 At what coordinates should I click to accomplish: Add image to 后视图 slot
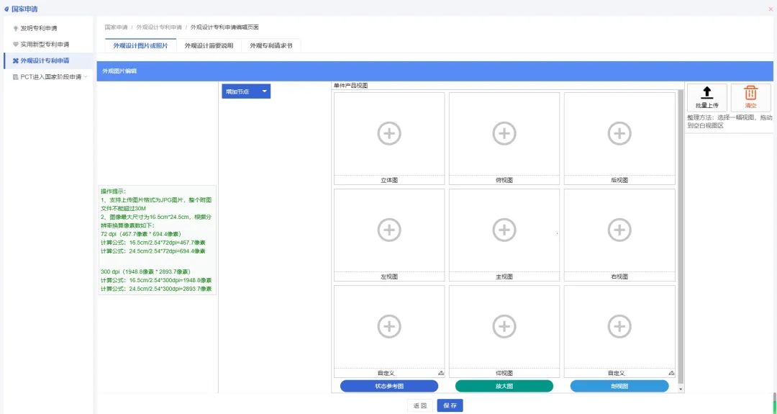[619, 133]
